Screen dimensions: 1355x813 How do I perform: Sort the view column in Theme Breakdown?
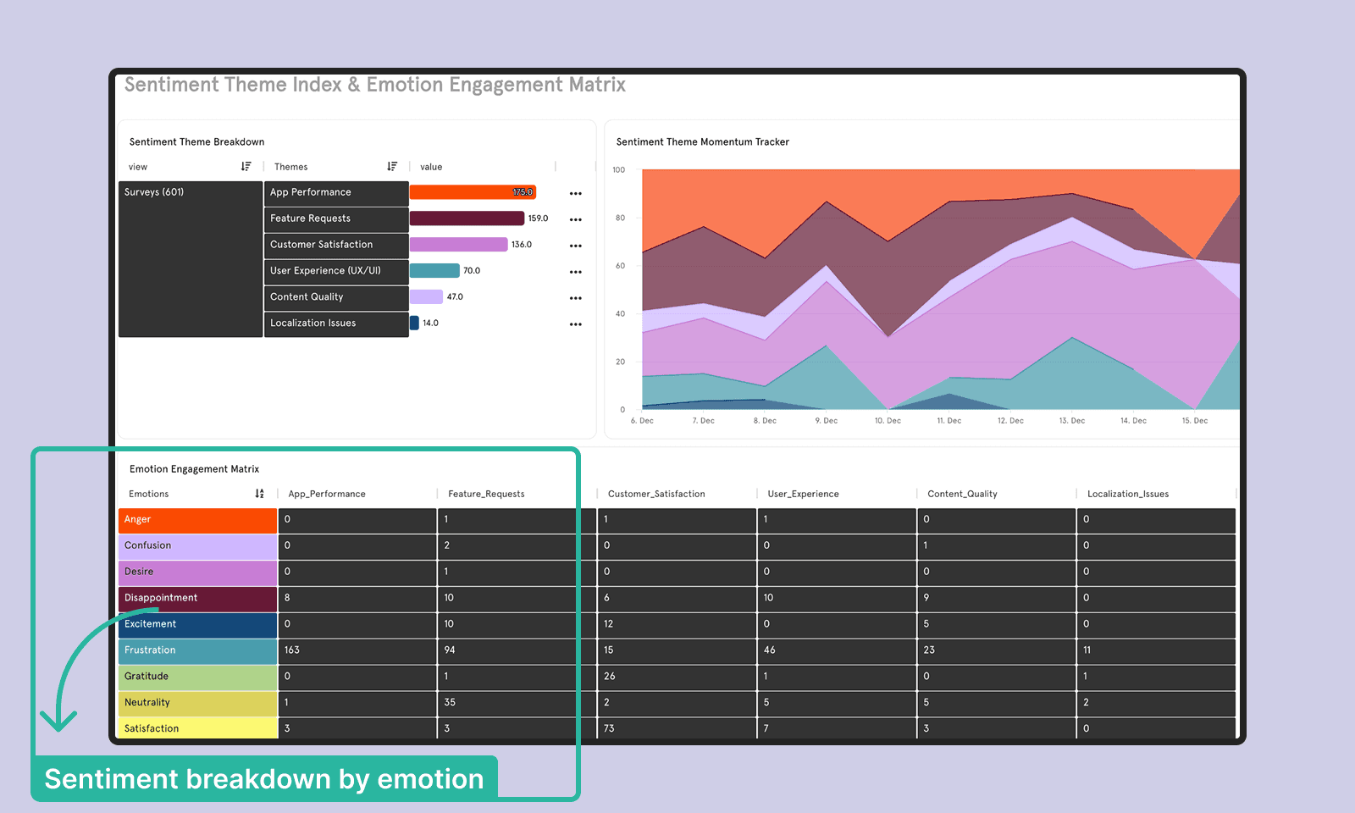246,167
